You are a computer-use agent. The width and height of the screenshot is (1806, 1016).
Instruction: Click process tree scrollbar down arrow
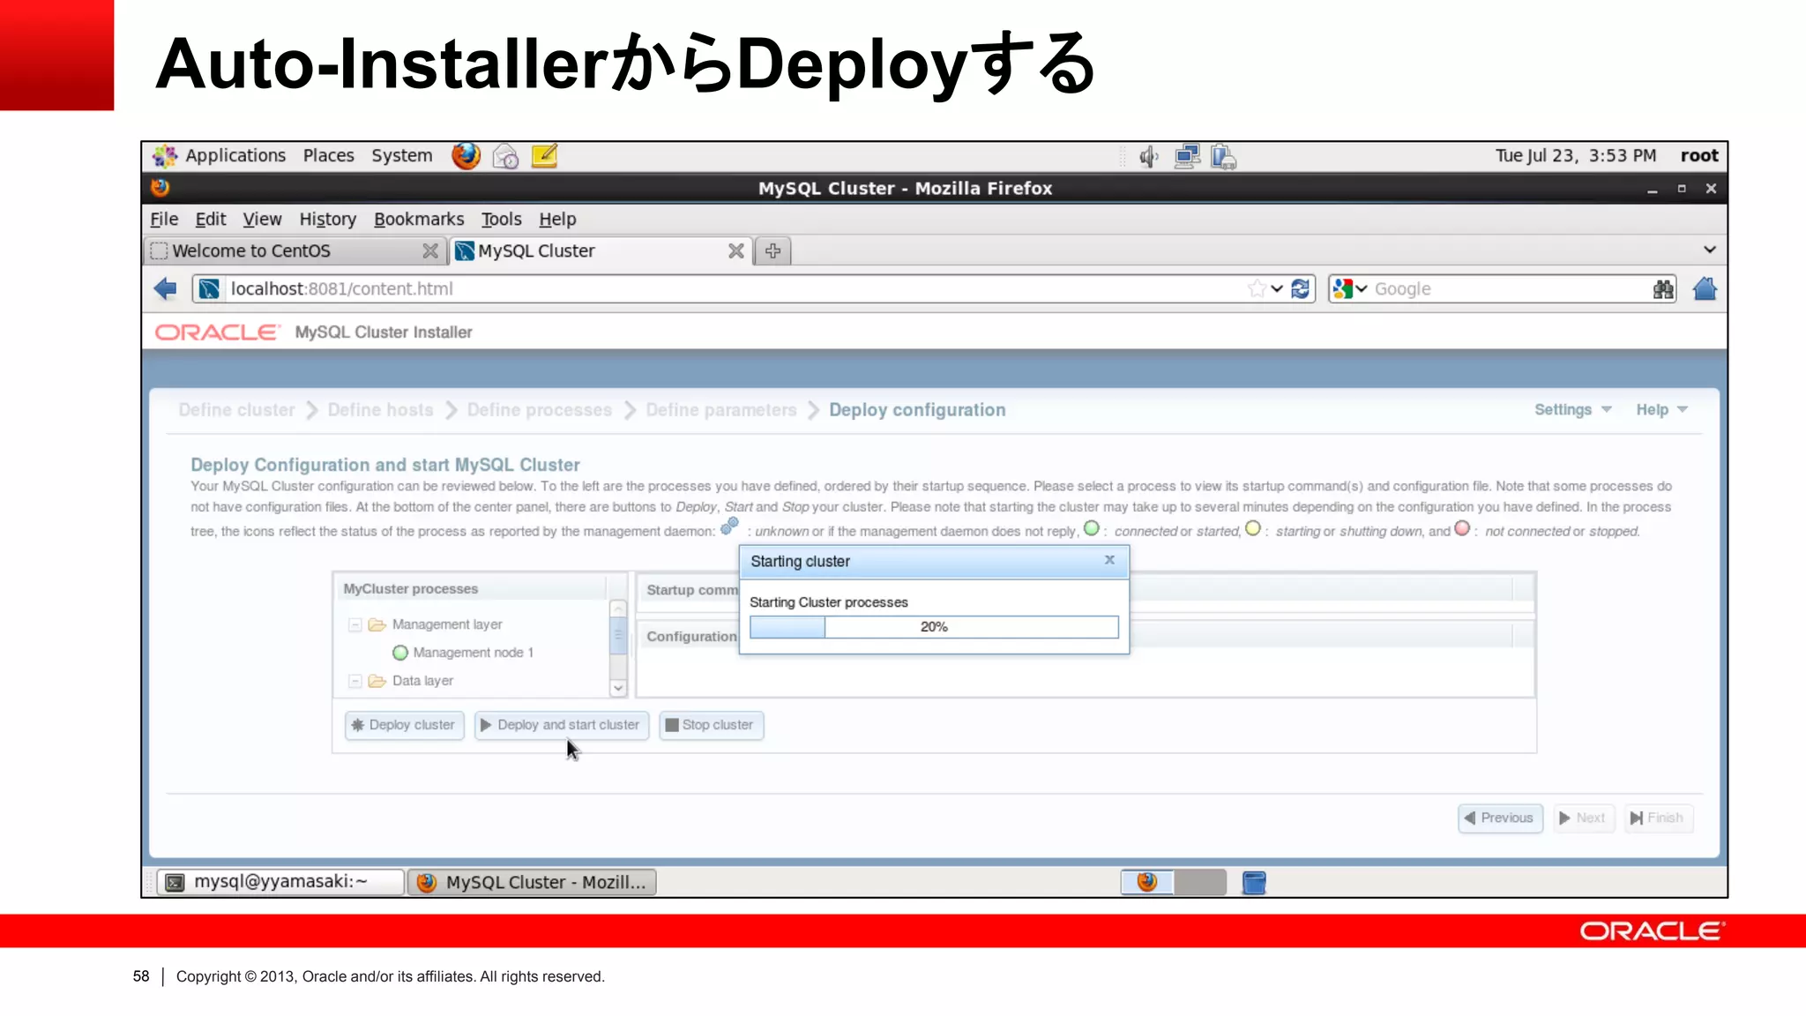618,688
